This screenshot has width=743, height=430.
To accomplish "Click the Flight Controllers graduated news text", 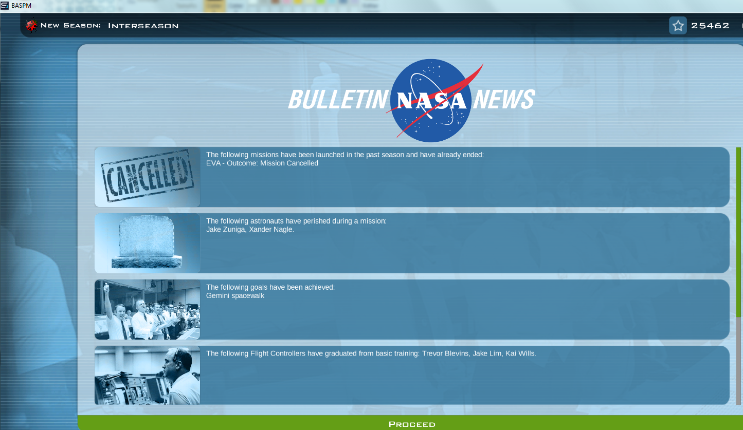I will 371,353.
